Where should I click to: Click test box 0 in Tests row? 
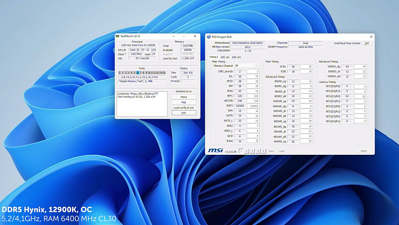click(120, 73)
